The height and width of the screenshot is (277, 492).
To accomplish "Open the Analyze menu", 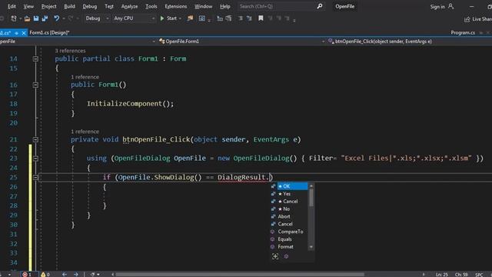I will coord(129,6).
